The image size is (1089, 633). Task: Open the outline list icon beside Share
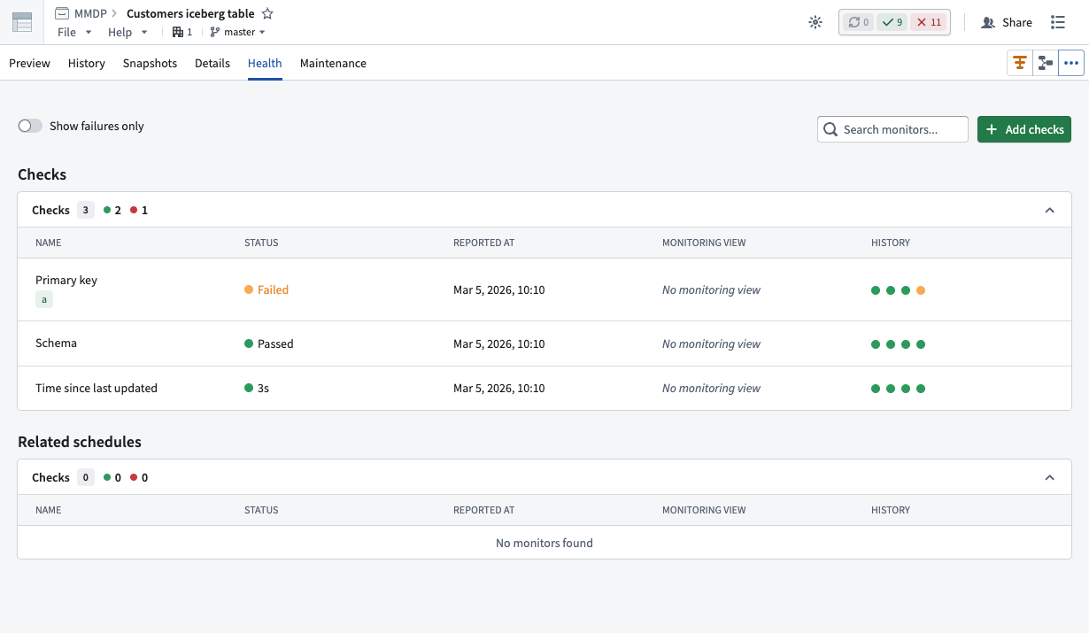(1058, 22)
